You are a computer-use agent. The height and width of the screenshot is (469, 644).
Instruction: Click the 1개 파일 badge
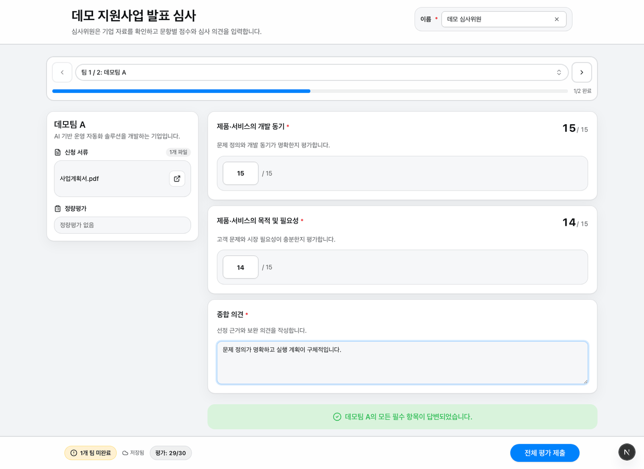[x=178, y=152]
